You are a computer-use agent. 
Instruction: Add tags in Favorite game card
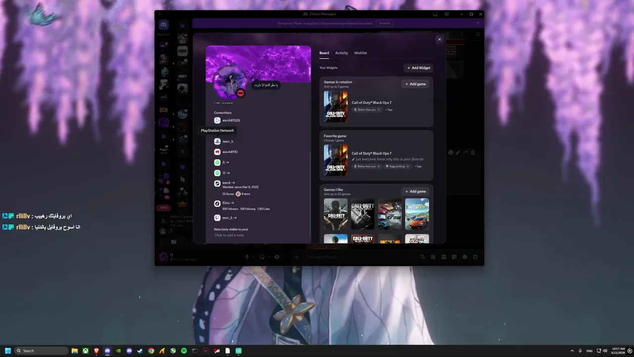tap(418, 167)
